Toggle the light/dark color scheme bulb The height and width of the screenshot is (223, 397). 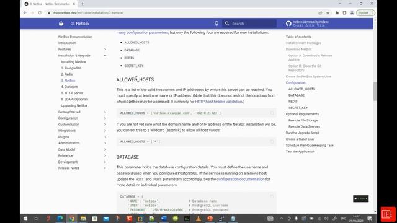[216, 24]
